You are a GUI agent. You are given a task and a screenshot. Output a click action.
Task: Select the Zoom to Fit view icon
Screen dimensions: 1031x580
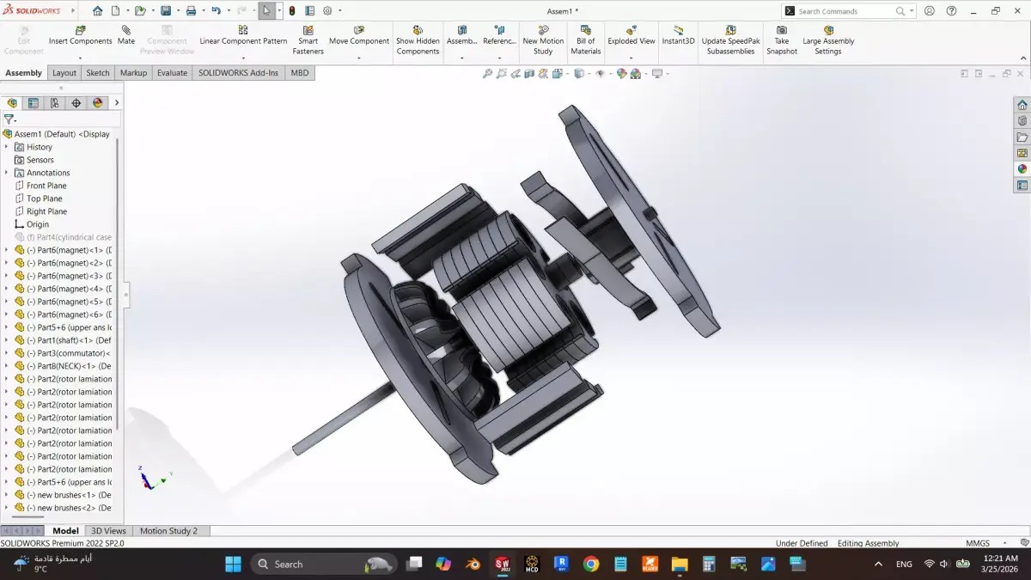[x=487, y=75]
